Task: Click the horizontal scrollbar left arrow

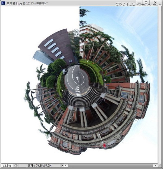Action: 66,165
